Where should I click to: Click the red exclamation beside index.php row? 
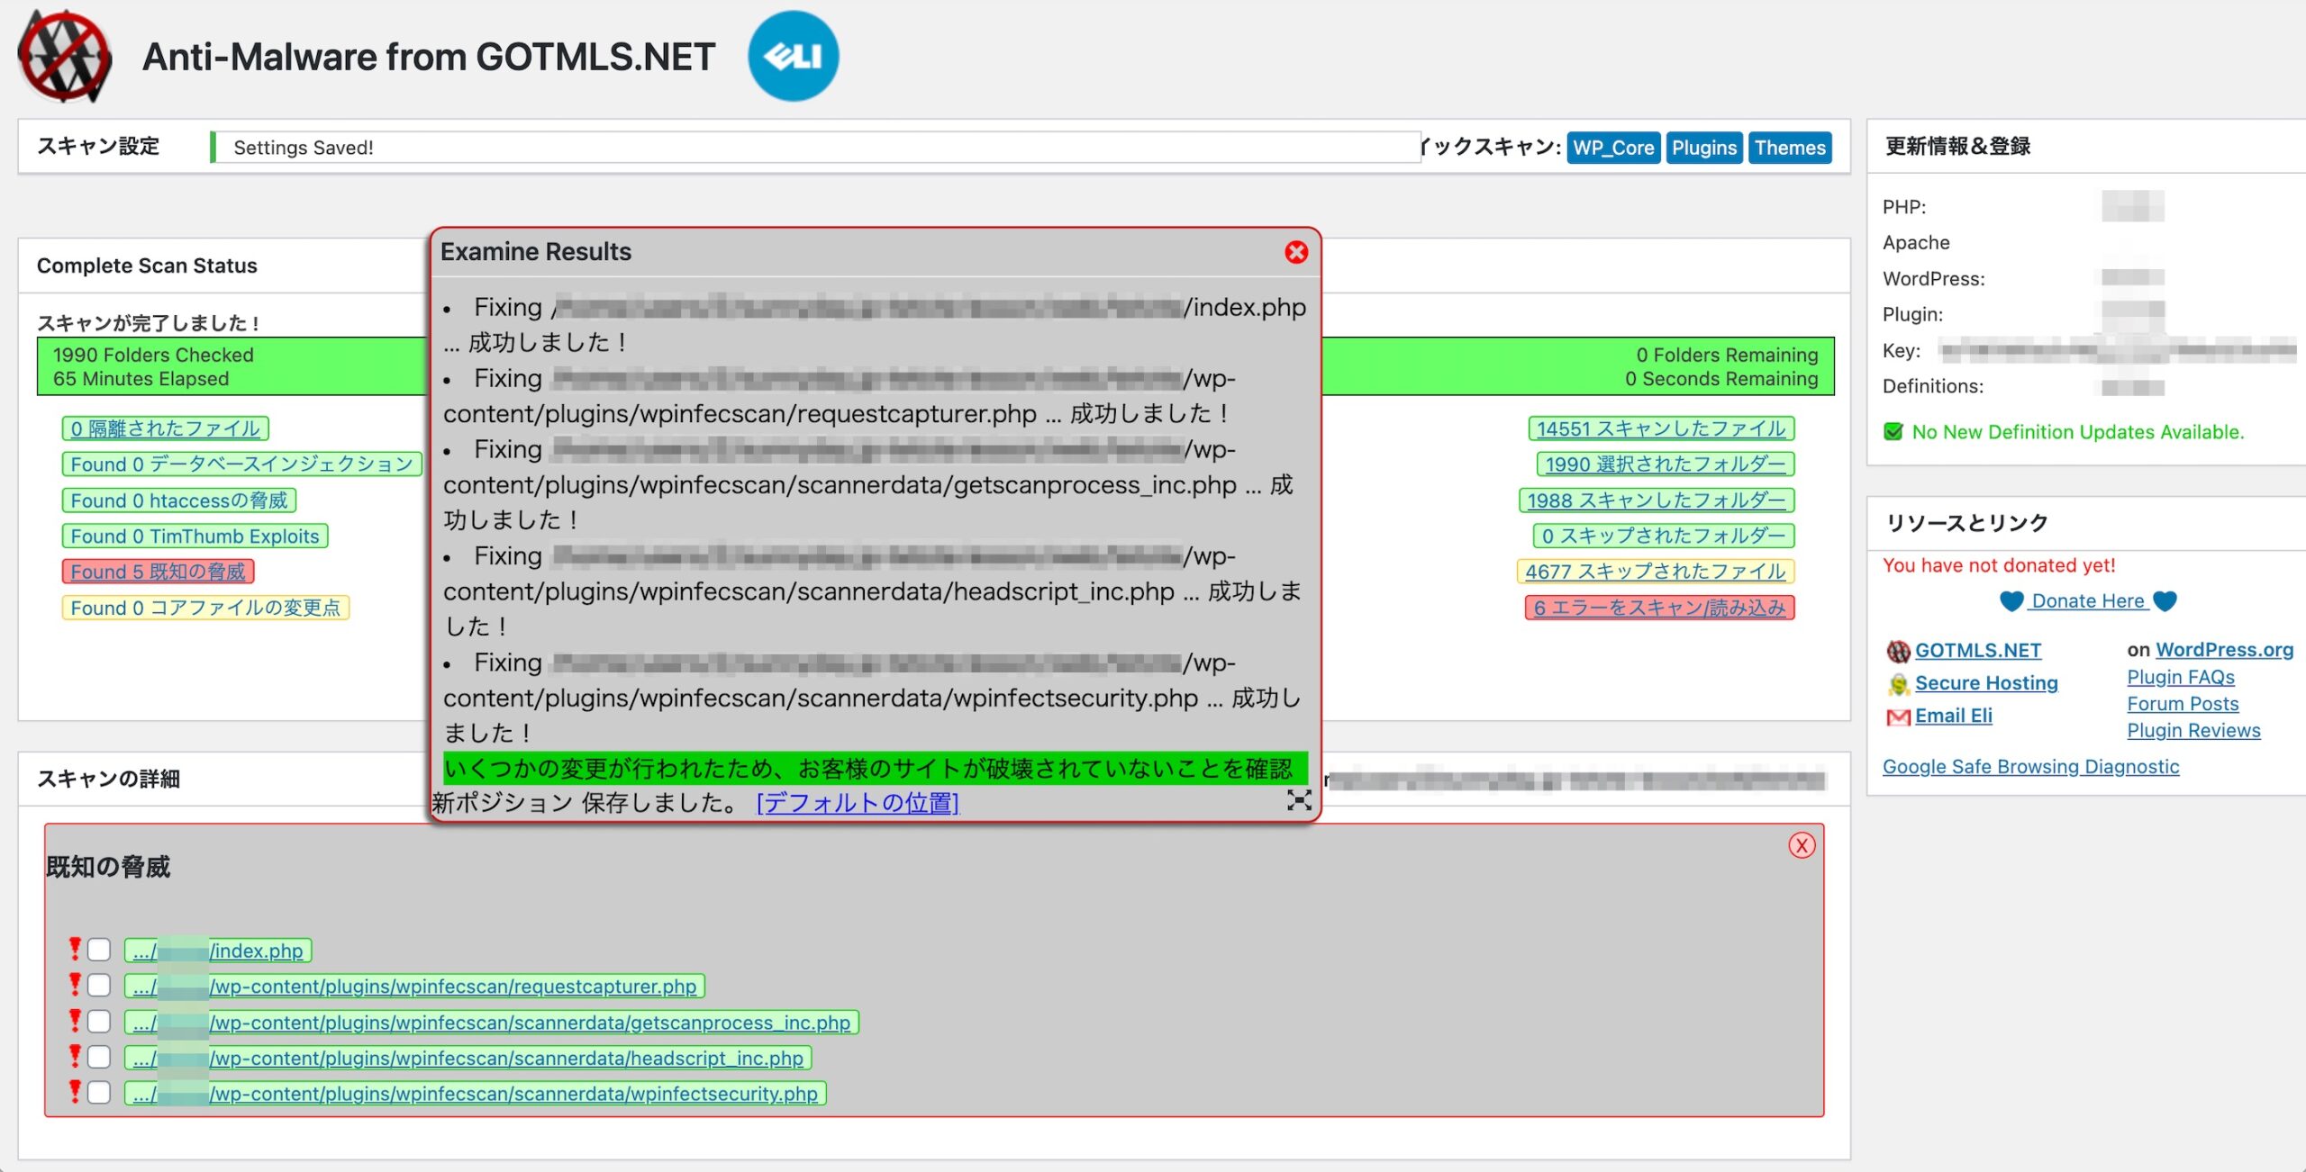[75, 949]
